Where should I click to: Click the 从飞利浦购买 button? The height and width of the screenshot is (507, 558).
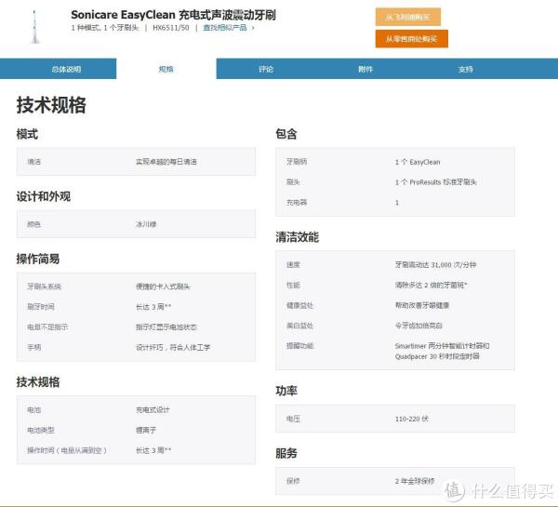(x=408, y=17)
